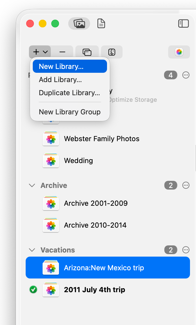Click the ellipsis button next to Vacations
This screenshot has height=325, width=196.
coord(186,250)
